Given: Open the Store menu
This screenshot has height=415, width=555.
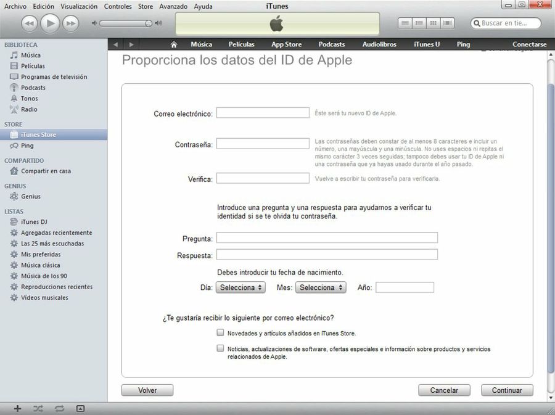Looking at the screenshot, I should coord(145,6).
